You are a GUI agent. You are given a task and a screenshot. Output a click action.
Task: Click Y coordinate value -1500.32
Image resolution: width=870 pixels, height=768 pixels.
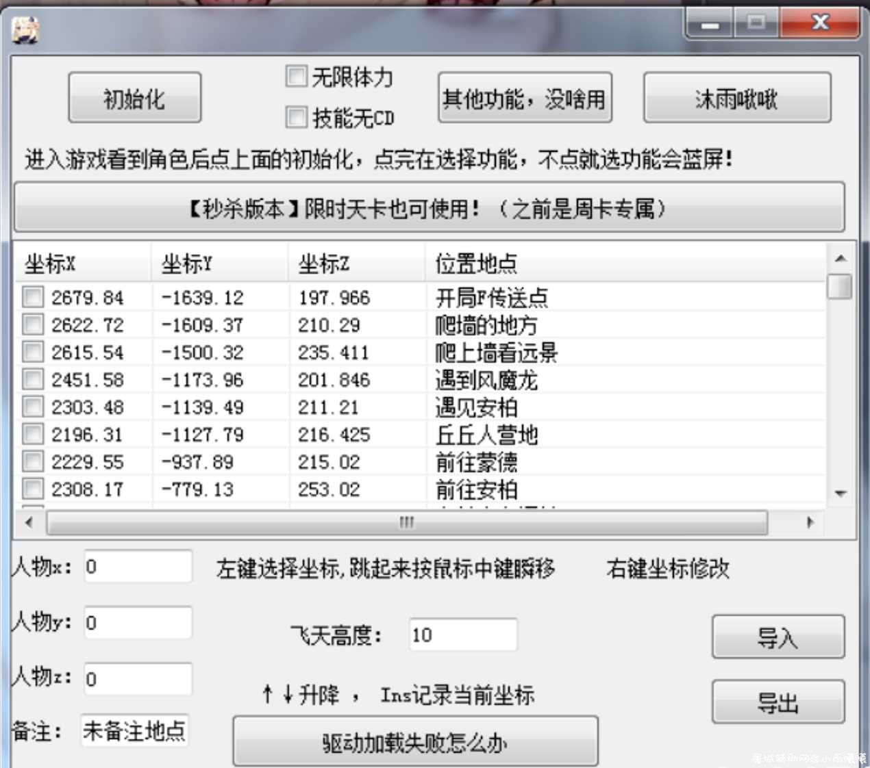[202, 353]
